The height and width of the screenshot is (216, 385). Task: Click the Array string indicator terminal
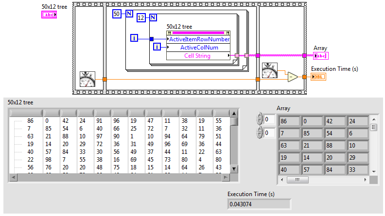321,56
